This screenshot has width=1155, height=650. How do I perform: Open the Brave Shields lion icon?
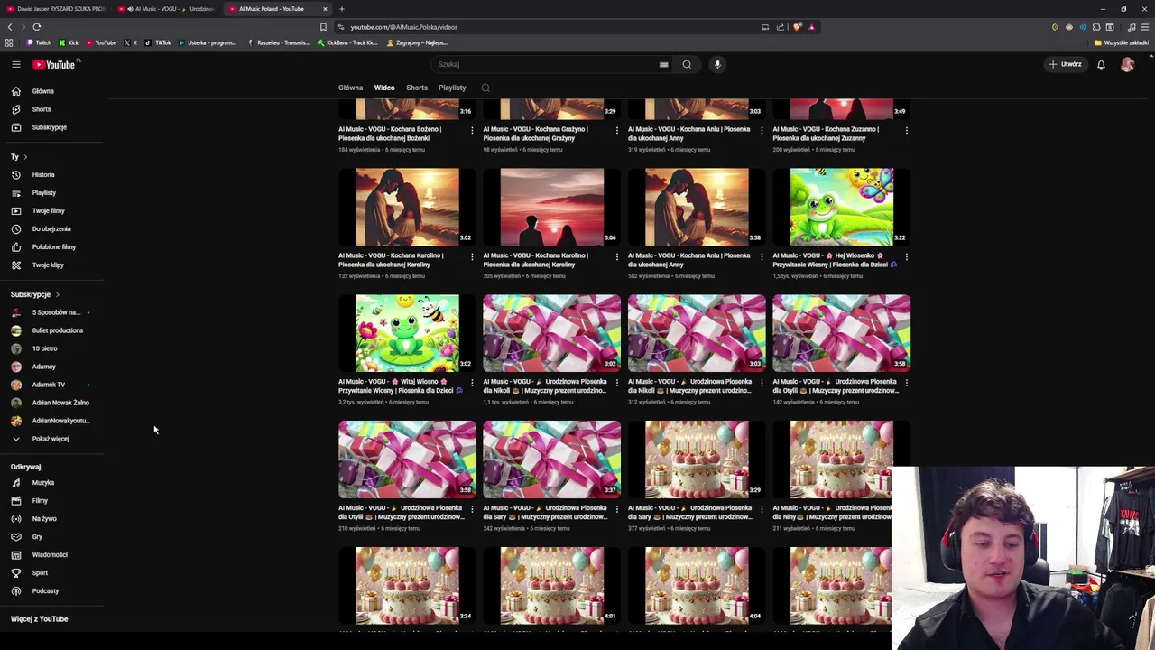(x=797, y=27)
